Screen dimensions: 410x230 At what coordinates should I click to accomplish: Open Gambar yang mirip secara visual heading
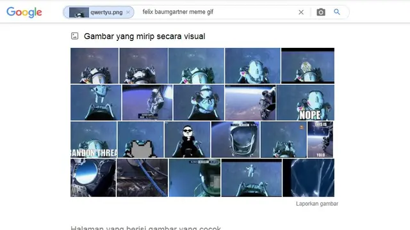pyautogui.click(x=144, y=36)
